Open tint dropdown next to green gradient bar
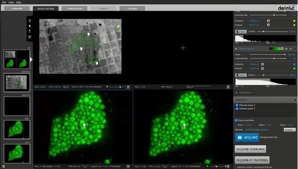The image size is (298, 169). (x=282, y=49)
